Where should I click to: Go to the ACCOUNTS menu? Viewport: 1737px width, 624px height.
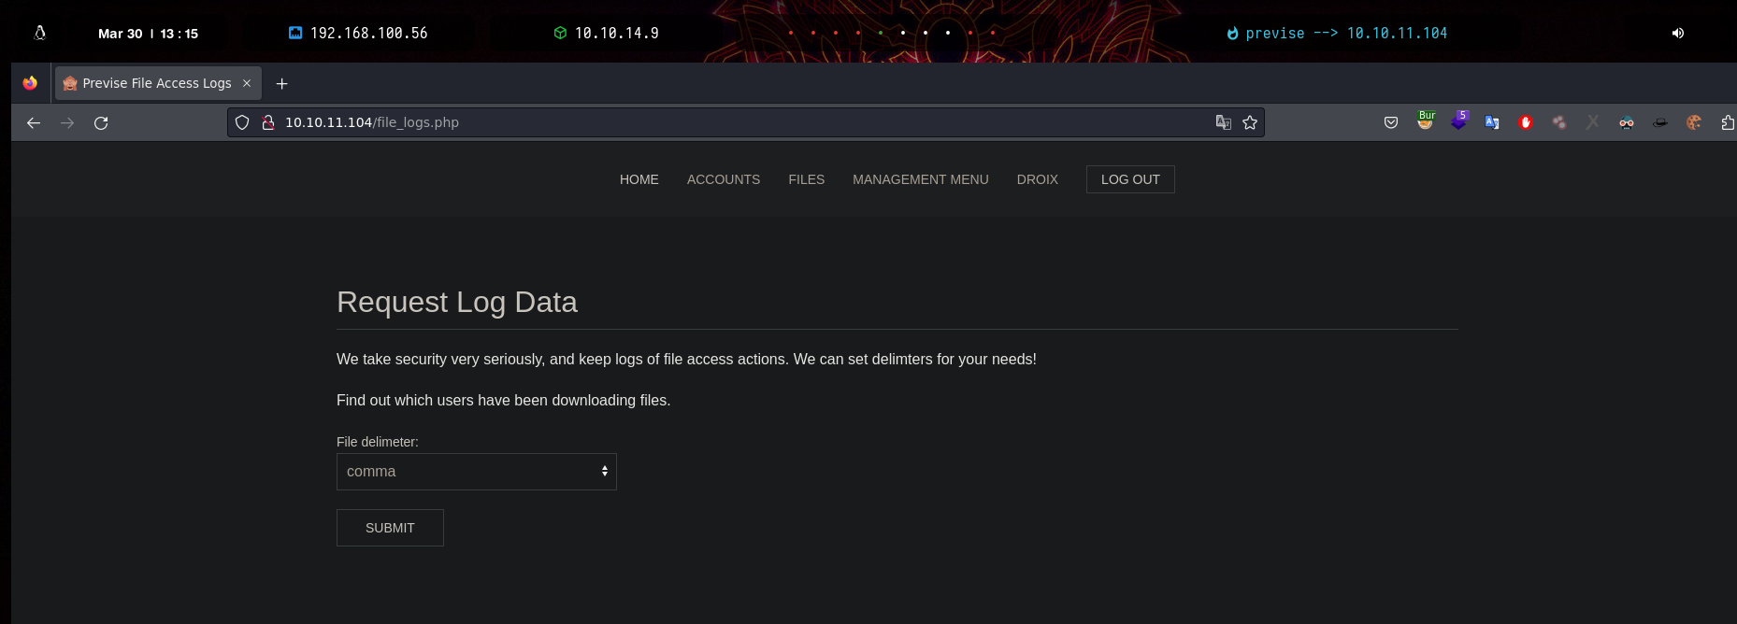(723, 179)
